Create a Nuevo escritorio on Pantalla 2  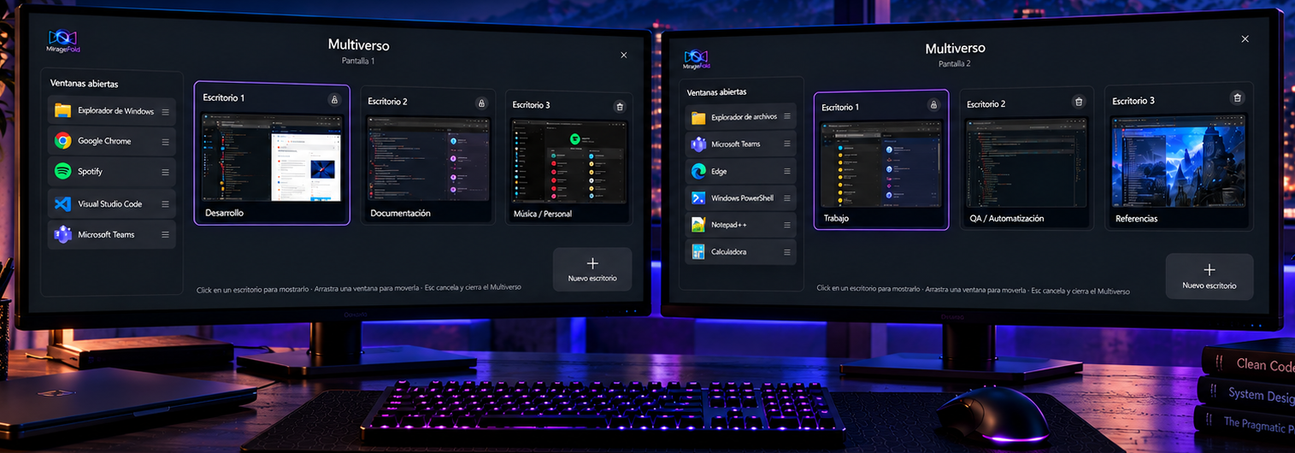click(x=1210, y=277)
